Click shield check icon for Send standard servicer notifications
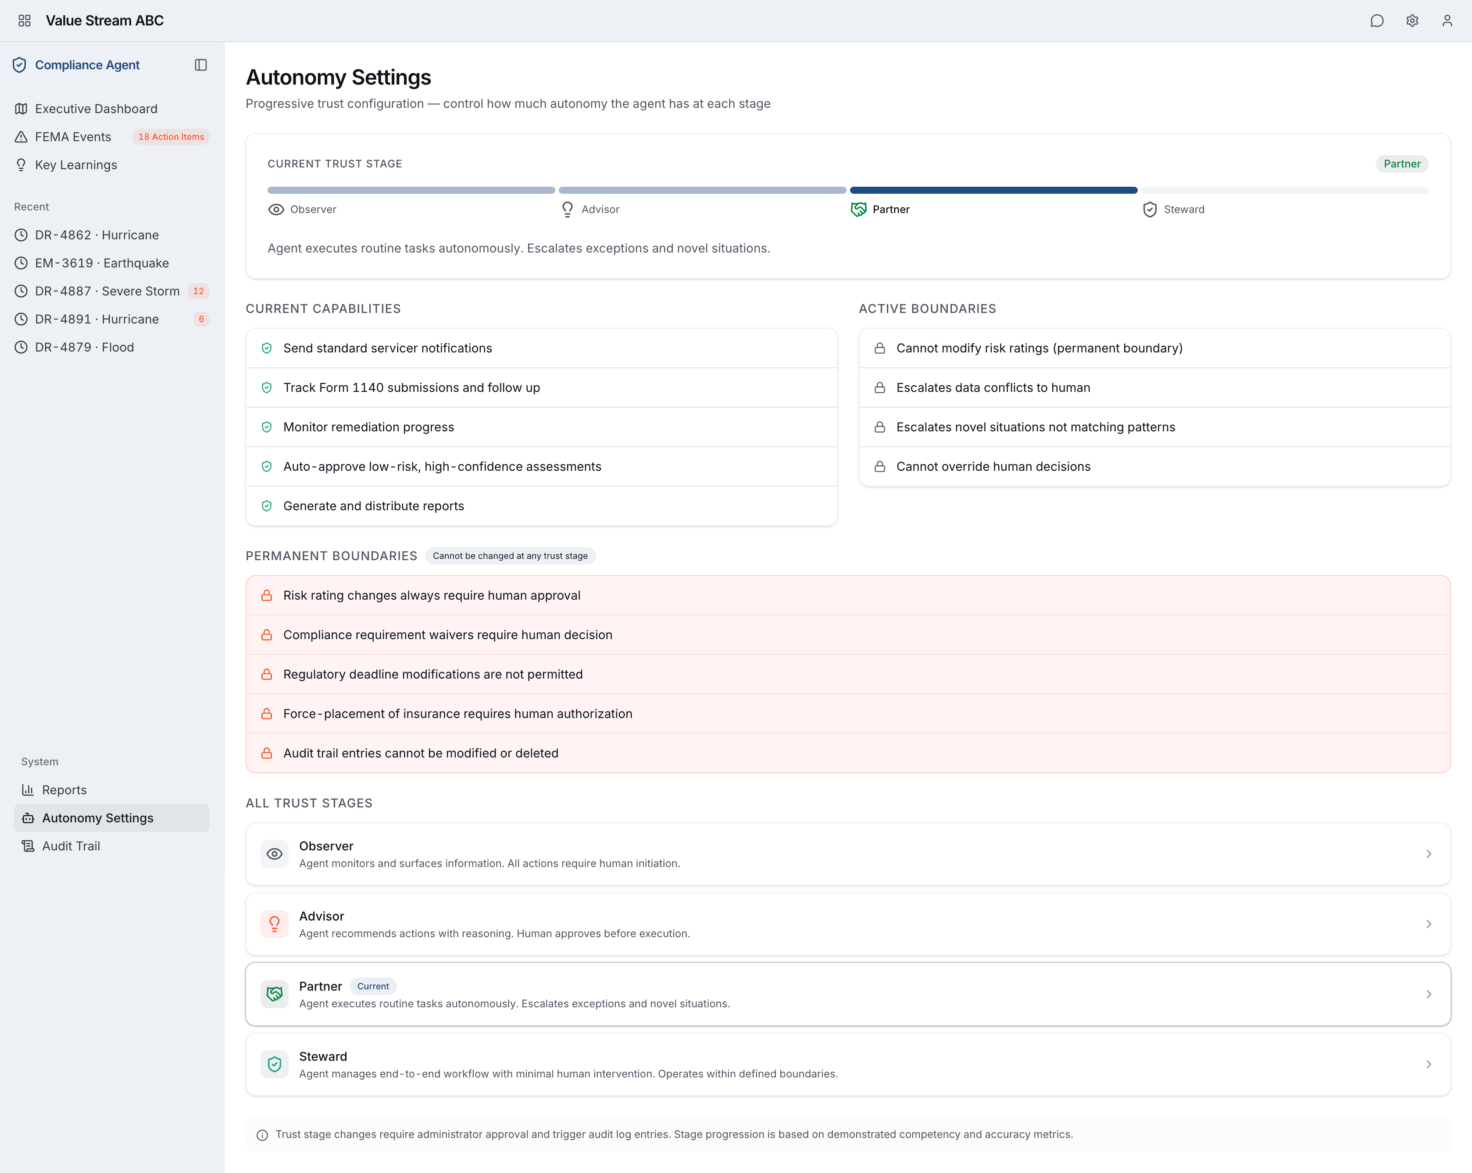The height and width of the screenshot is (1173, 1472). (x=267, y=348)
